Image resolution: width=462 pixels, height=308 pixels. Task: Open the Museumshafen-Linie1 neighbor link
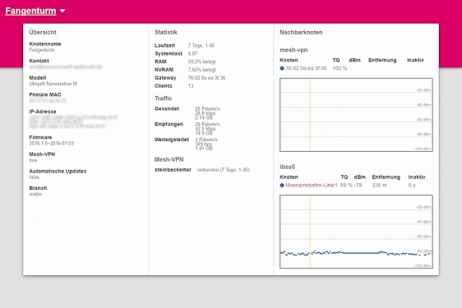click(311, 186)
